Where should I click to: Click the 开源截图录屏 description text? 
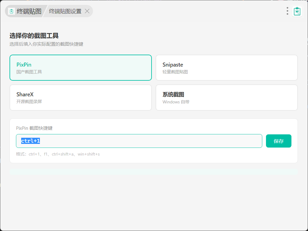pyautogui.click(x=29, y=102)
